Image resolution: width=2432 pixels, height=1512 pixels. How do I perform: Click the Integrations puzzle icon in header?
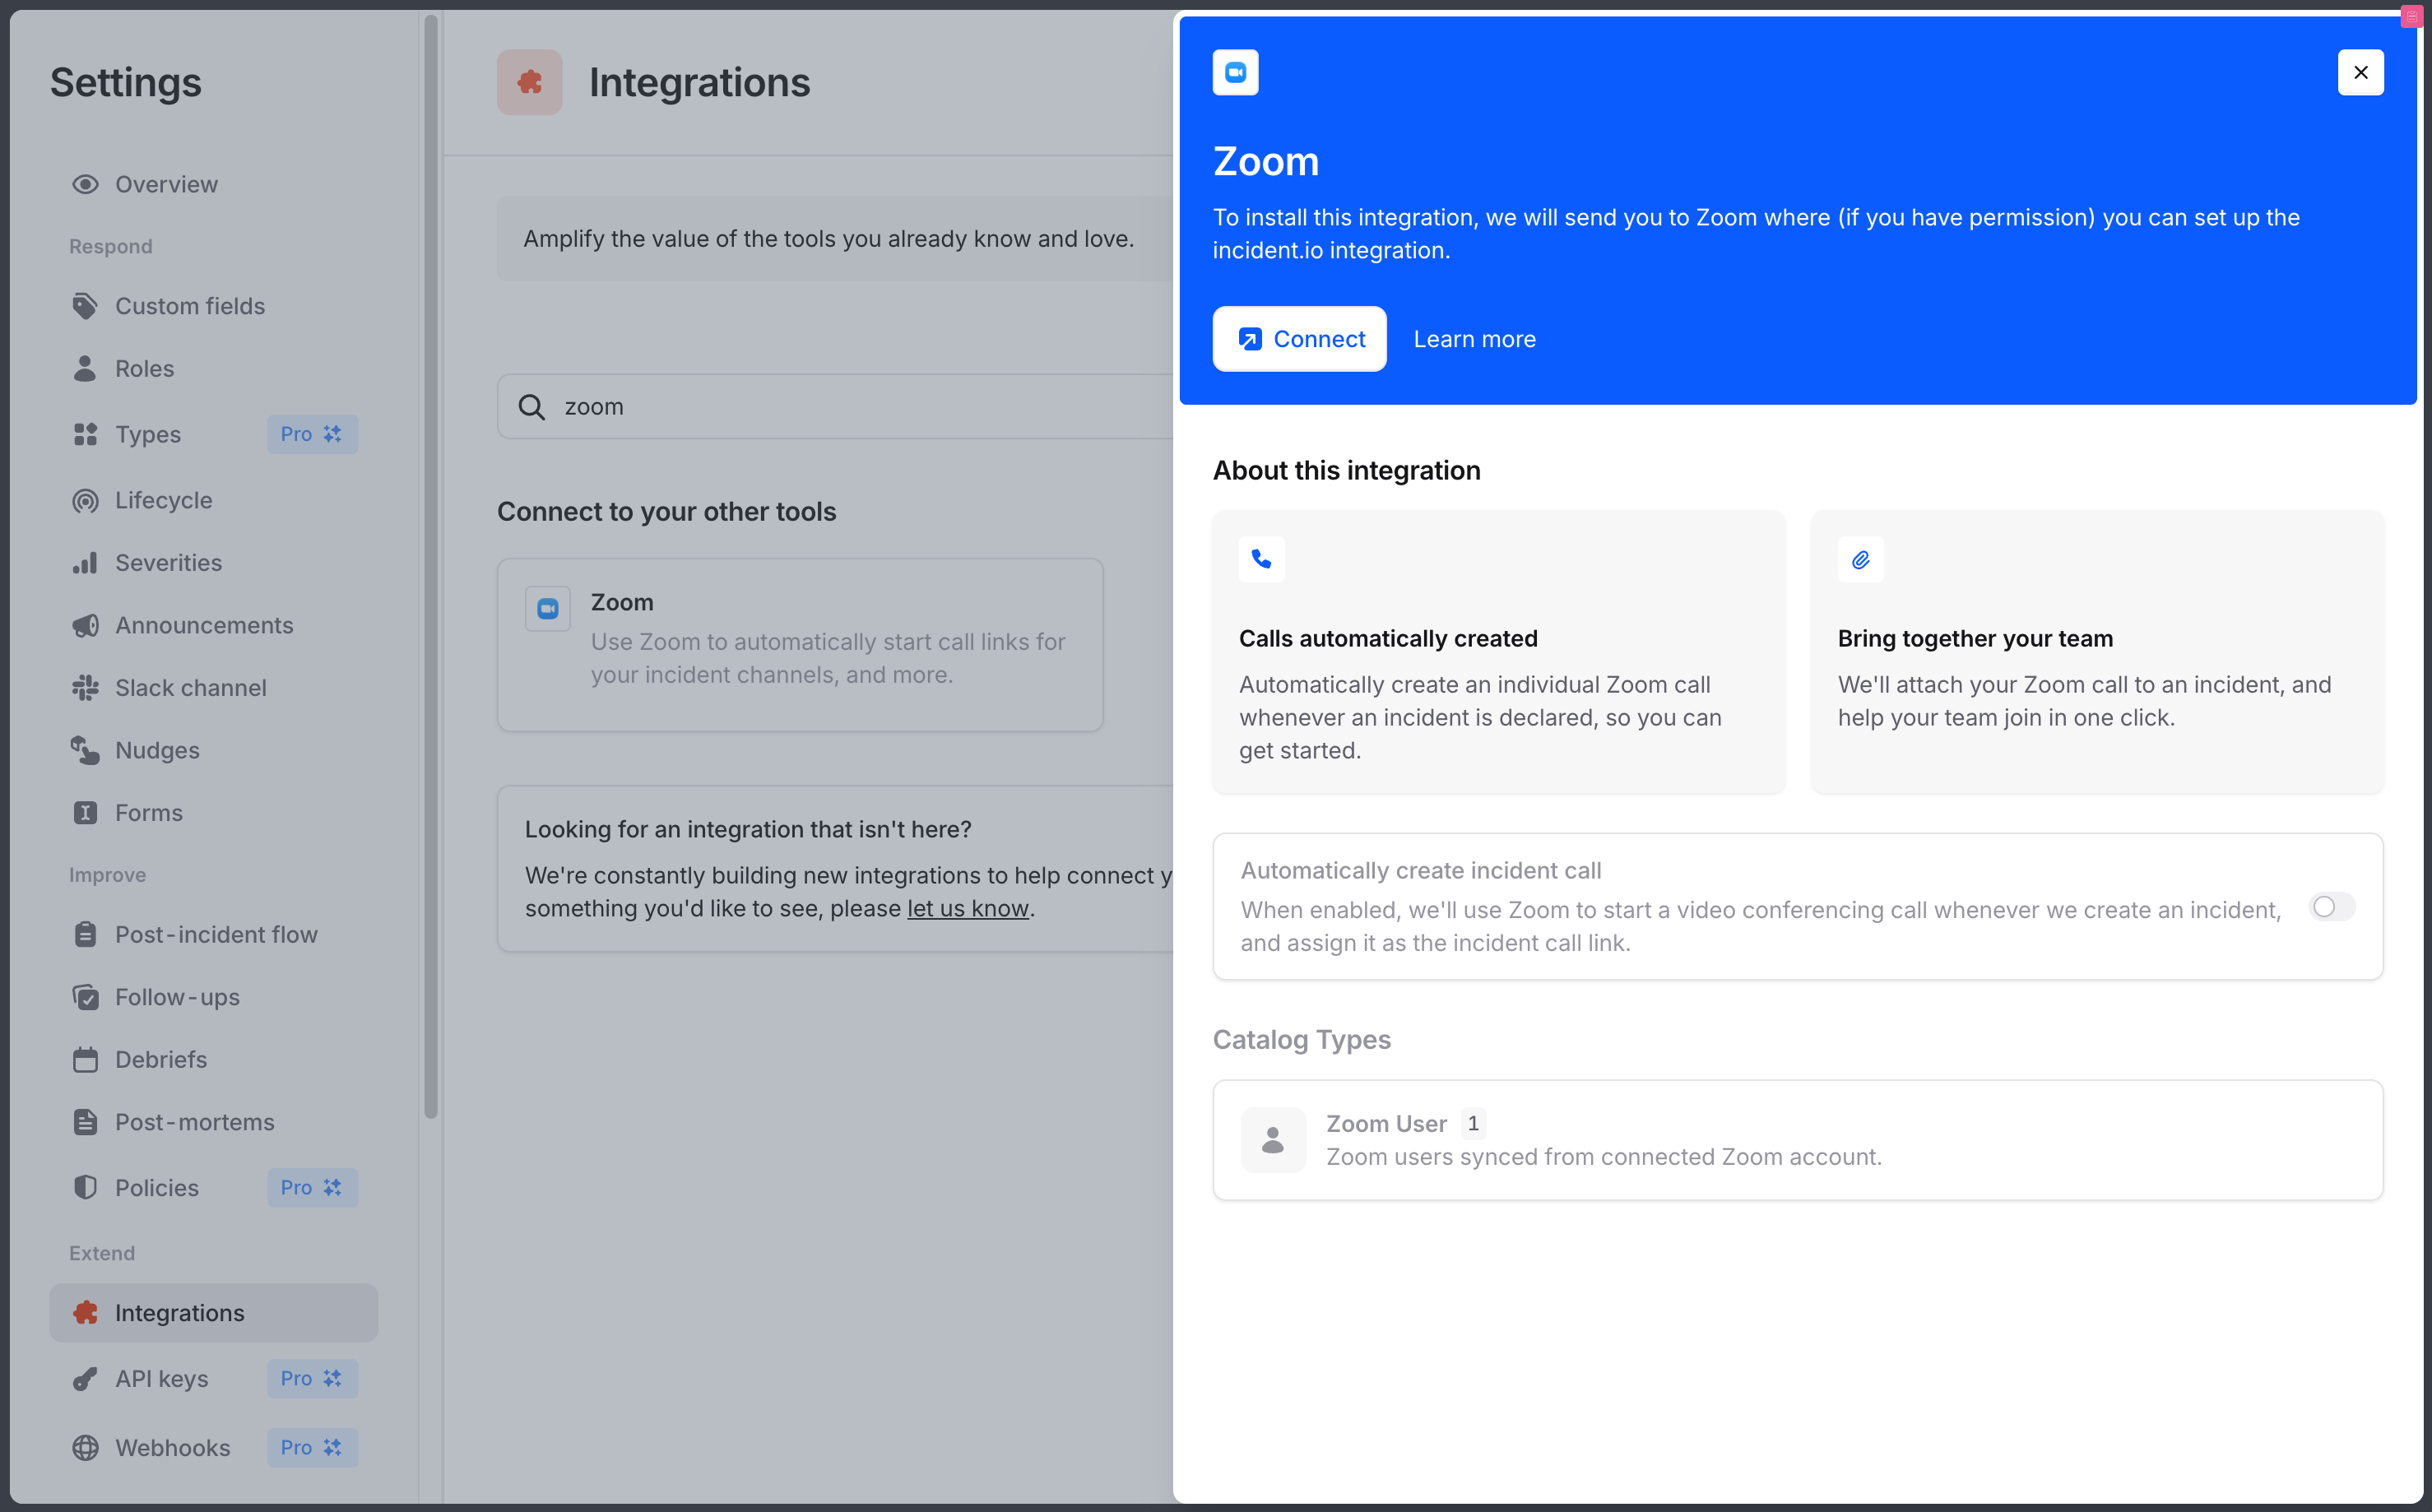click(529, 82)
